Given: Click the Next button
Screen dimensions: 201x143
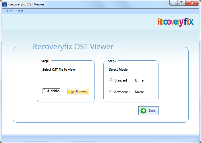Looking at the screenshot, I should [148, 111].
